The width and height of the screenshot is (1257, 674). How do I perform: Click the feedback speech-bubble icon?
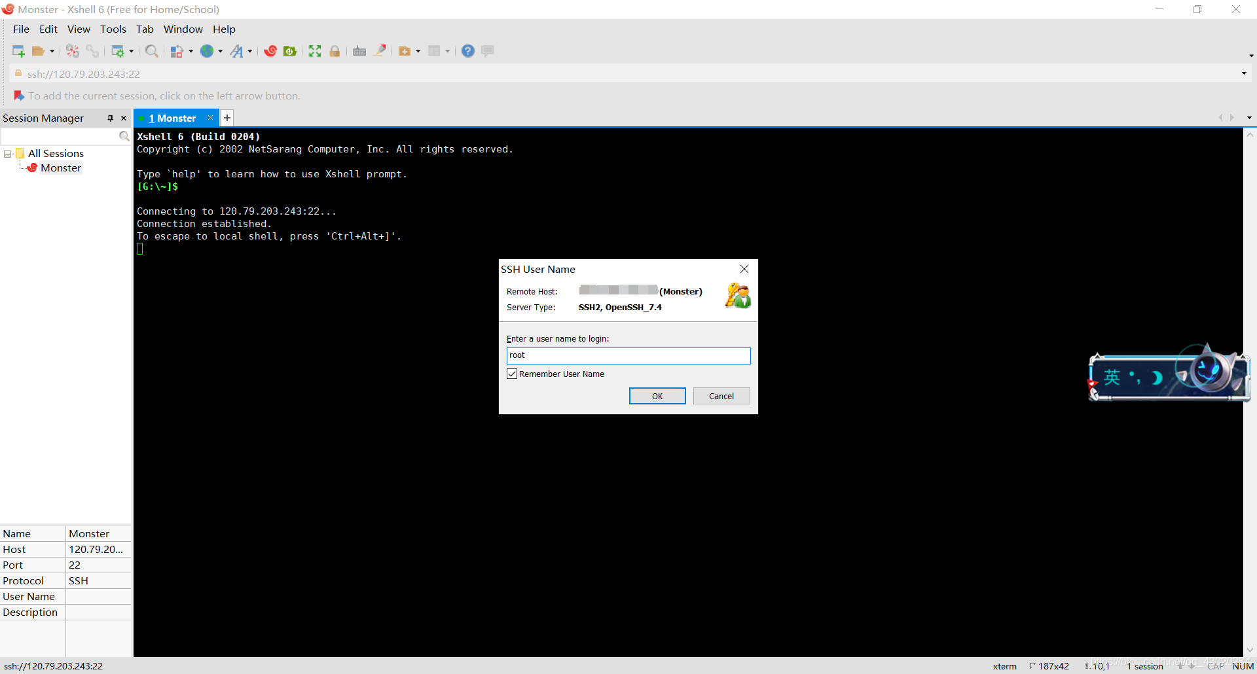pyautogui.click(x=488, y=50)
